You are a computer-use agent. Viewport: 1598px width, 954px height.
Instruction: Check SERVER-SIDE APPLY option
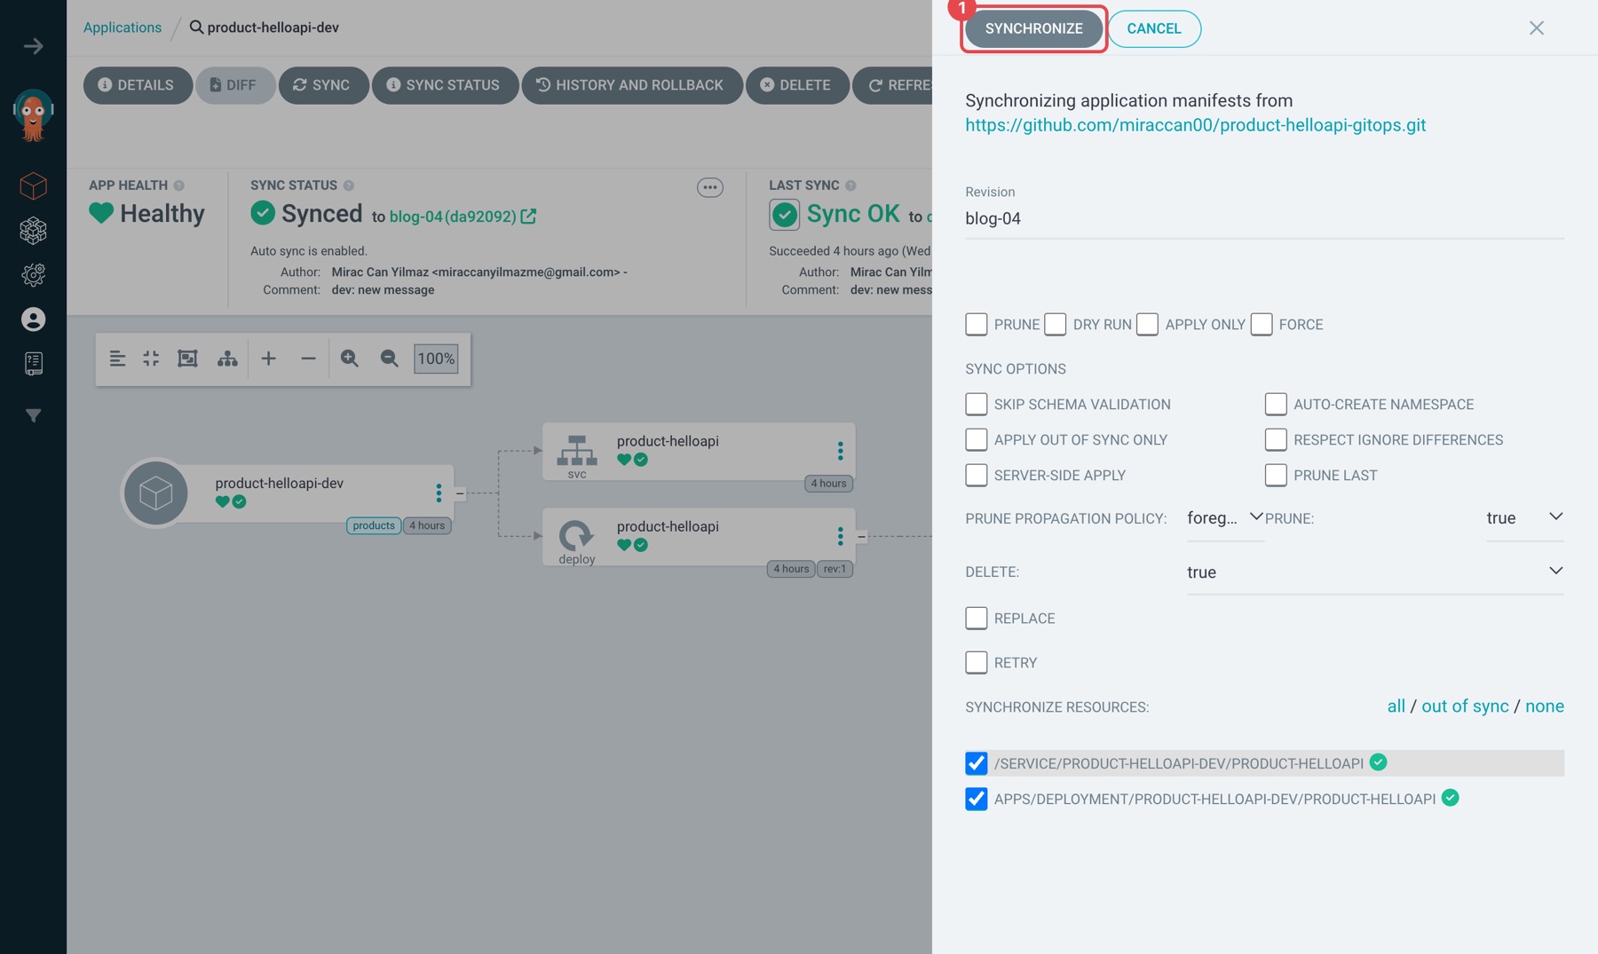[x=977, y=476]
